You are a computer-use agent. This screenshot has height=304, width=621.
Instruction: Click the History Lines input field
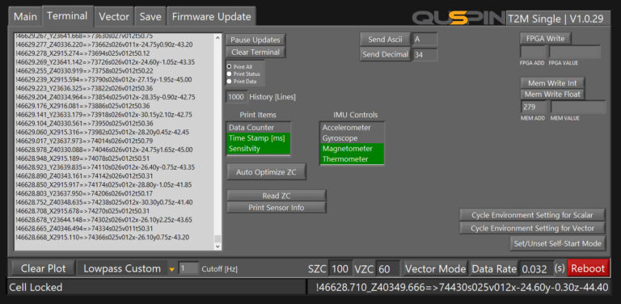click(236, 97)
